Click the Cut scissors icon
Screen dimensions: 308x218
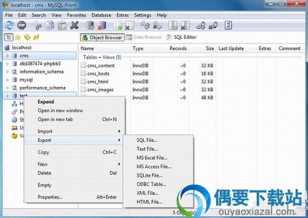(x=37, y=25)
